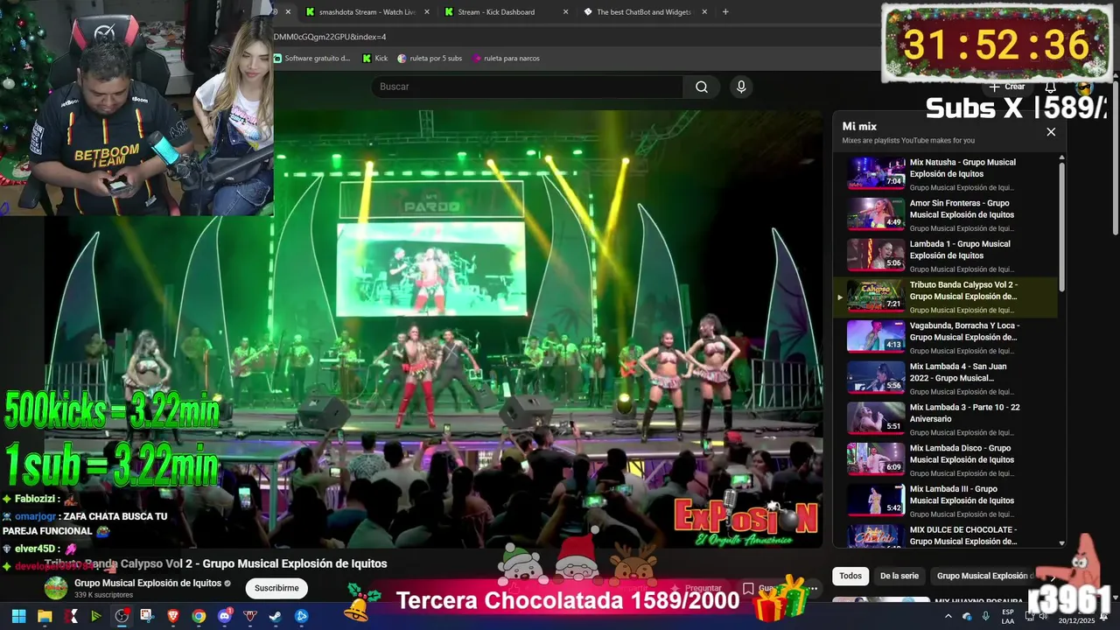Open the ruleta por 5 subs bookmark
1120x630 pixels.
tap(430, 59)
